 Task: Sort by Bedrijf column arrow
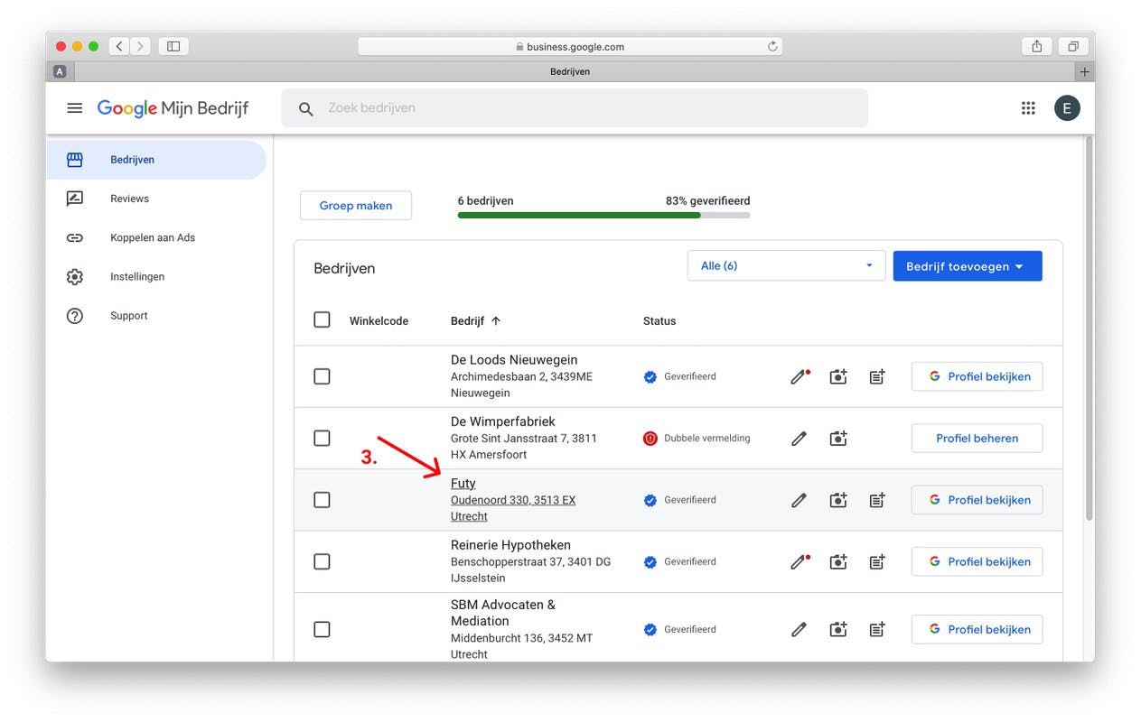pyautogui.click(x=496, y=321)
